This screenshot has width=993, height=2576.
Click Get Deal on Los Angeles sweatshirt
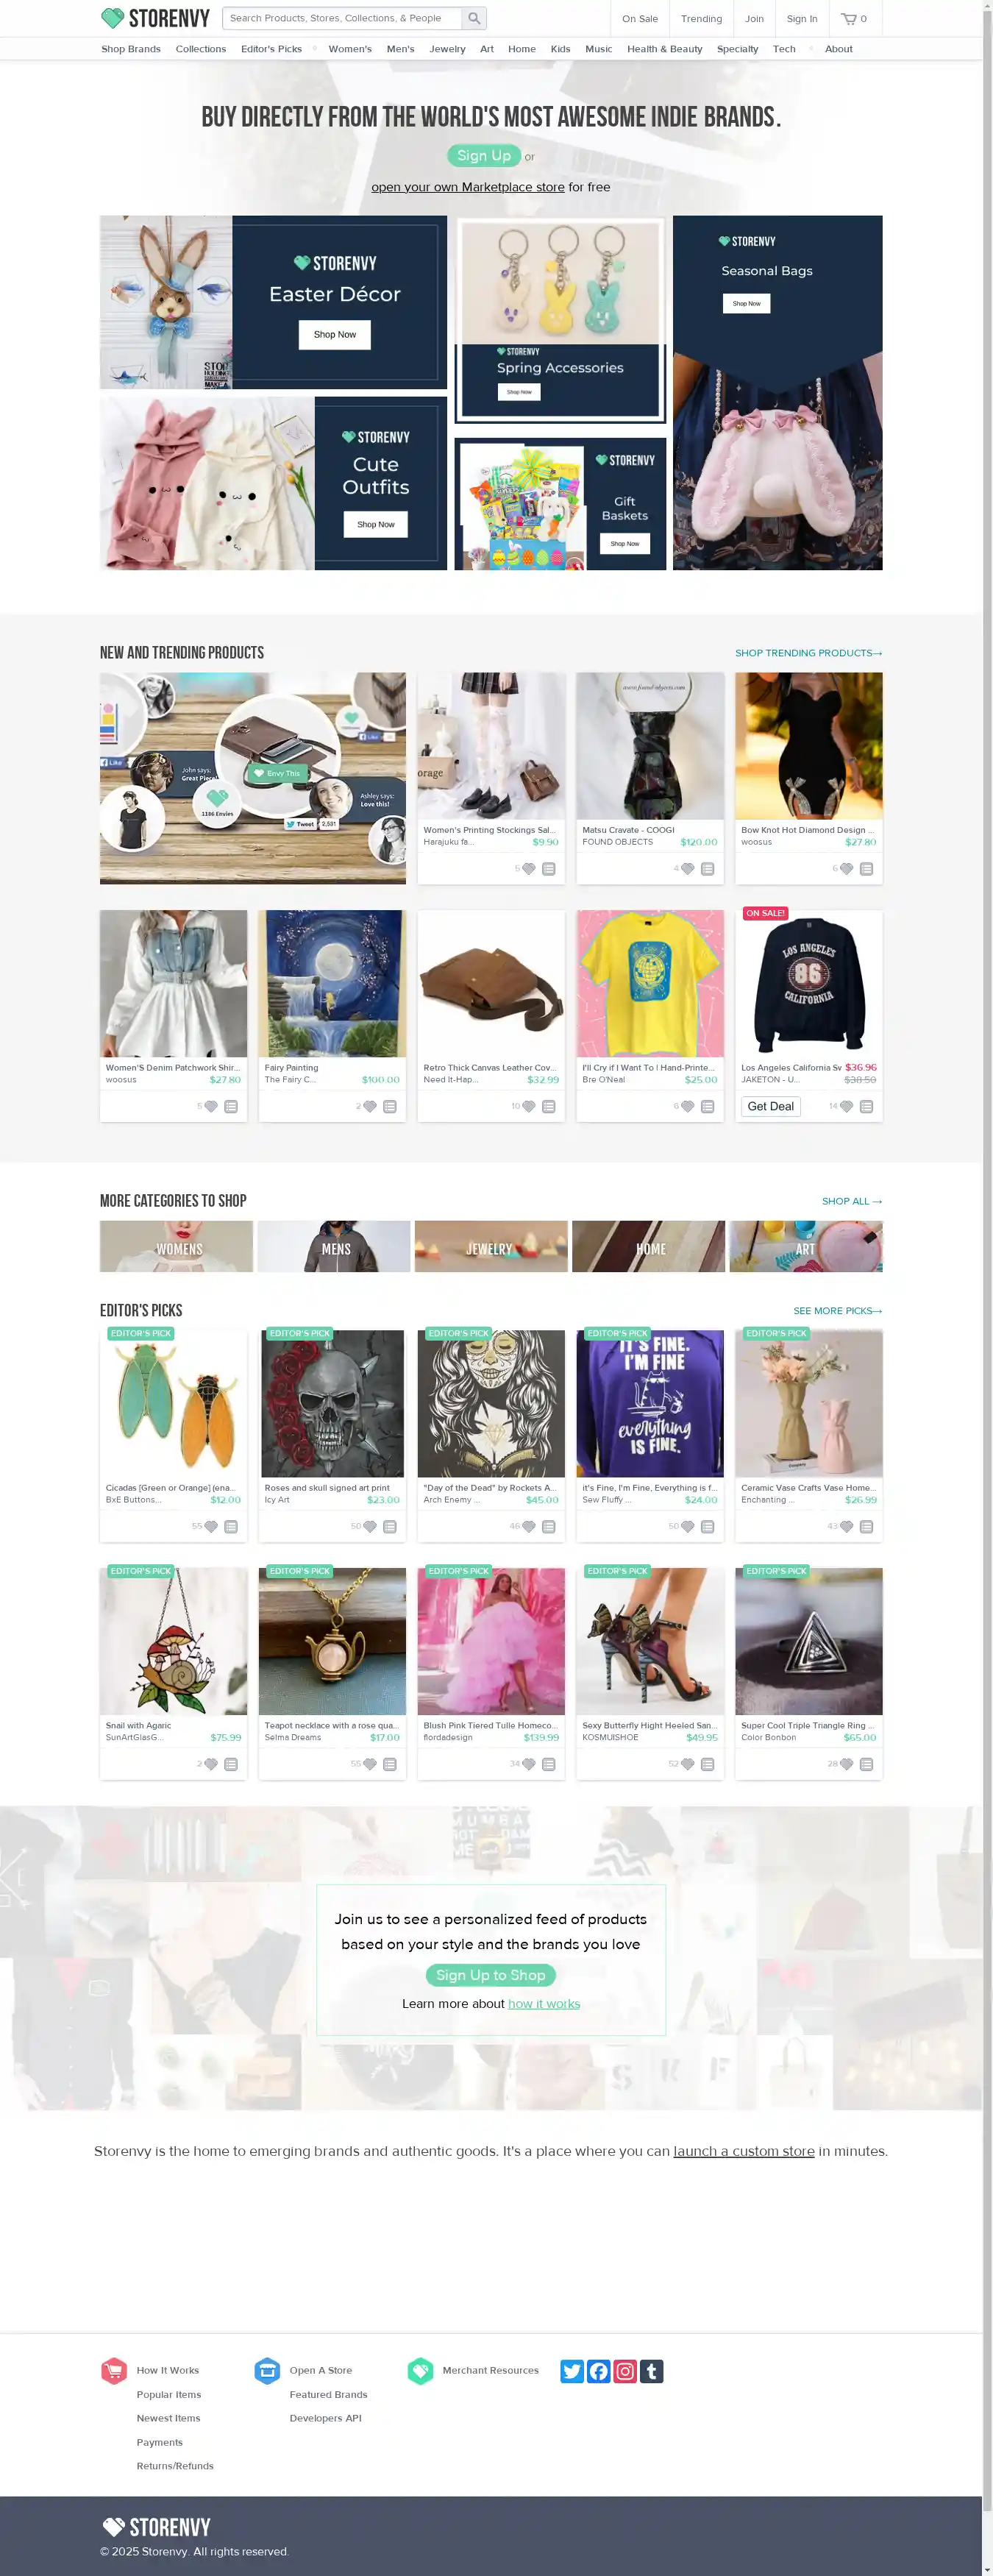pos(770,1106)
